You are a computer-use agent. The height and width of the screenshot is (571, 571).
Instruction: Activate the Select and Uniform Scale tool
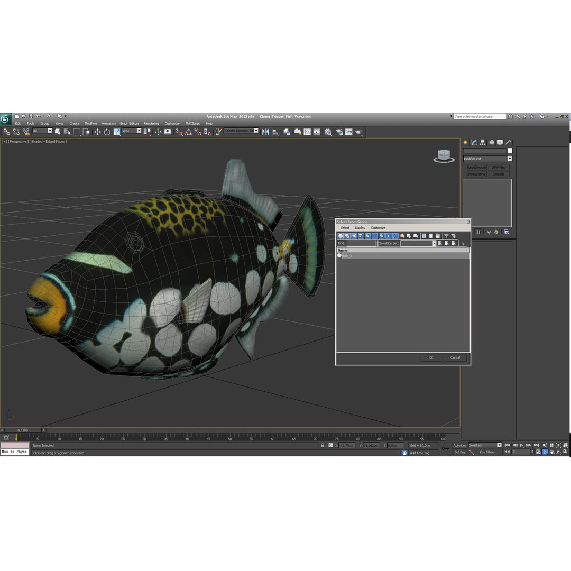(x=116, y=132)
